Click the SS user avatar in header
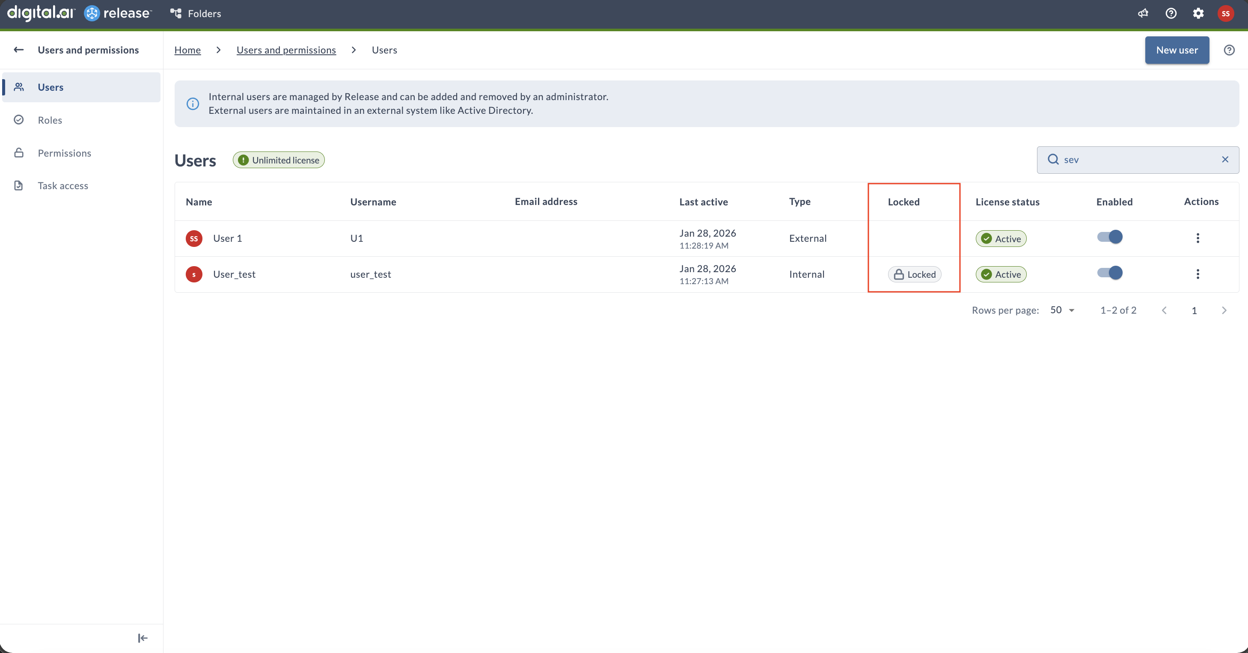 pyautogui.click(x=1225, y=13)
